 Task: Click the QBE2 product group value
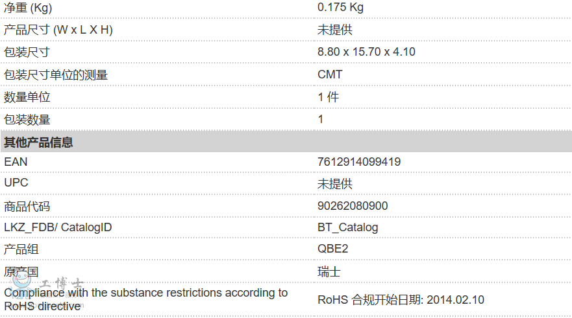click(x=333, y=249)
